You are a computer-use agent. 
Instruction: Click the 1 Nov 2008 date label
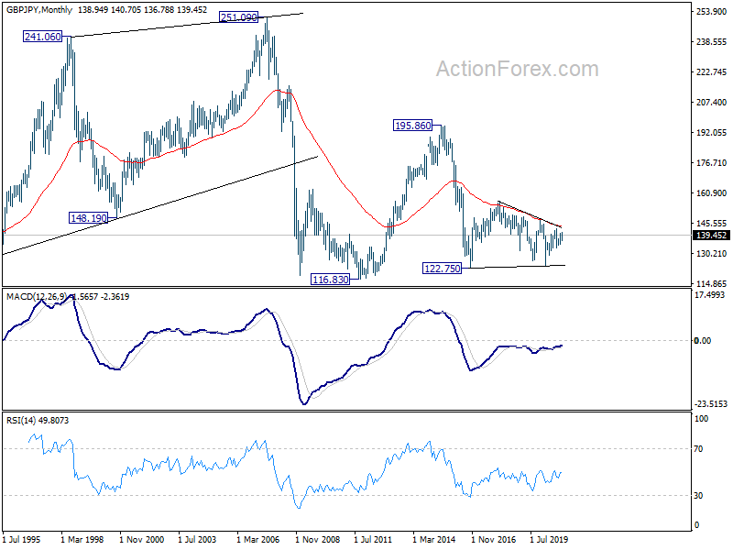pyautogui.click(x=317, y=540)
